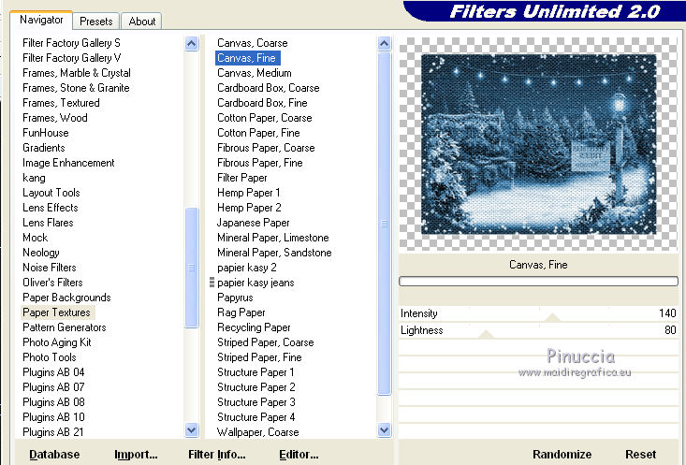This screenshot has height=465, width=686.
Task: Select Frames, Stone & Granite category
Action: (76, 88)
